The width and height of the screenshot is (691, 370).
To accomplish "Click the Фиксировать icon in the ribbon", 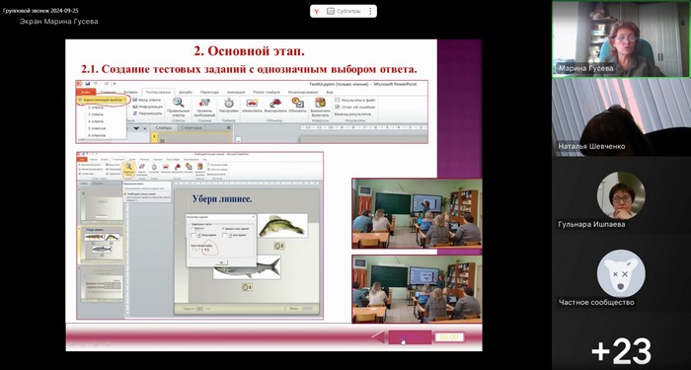I will point(275,103).
